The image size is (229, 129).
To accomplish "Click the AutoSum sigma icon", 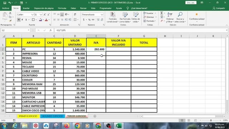I will point(162,13).
